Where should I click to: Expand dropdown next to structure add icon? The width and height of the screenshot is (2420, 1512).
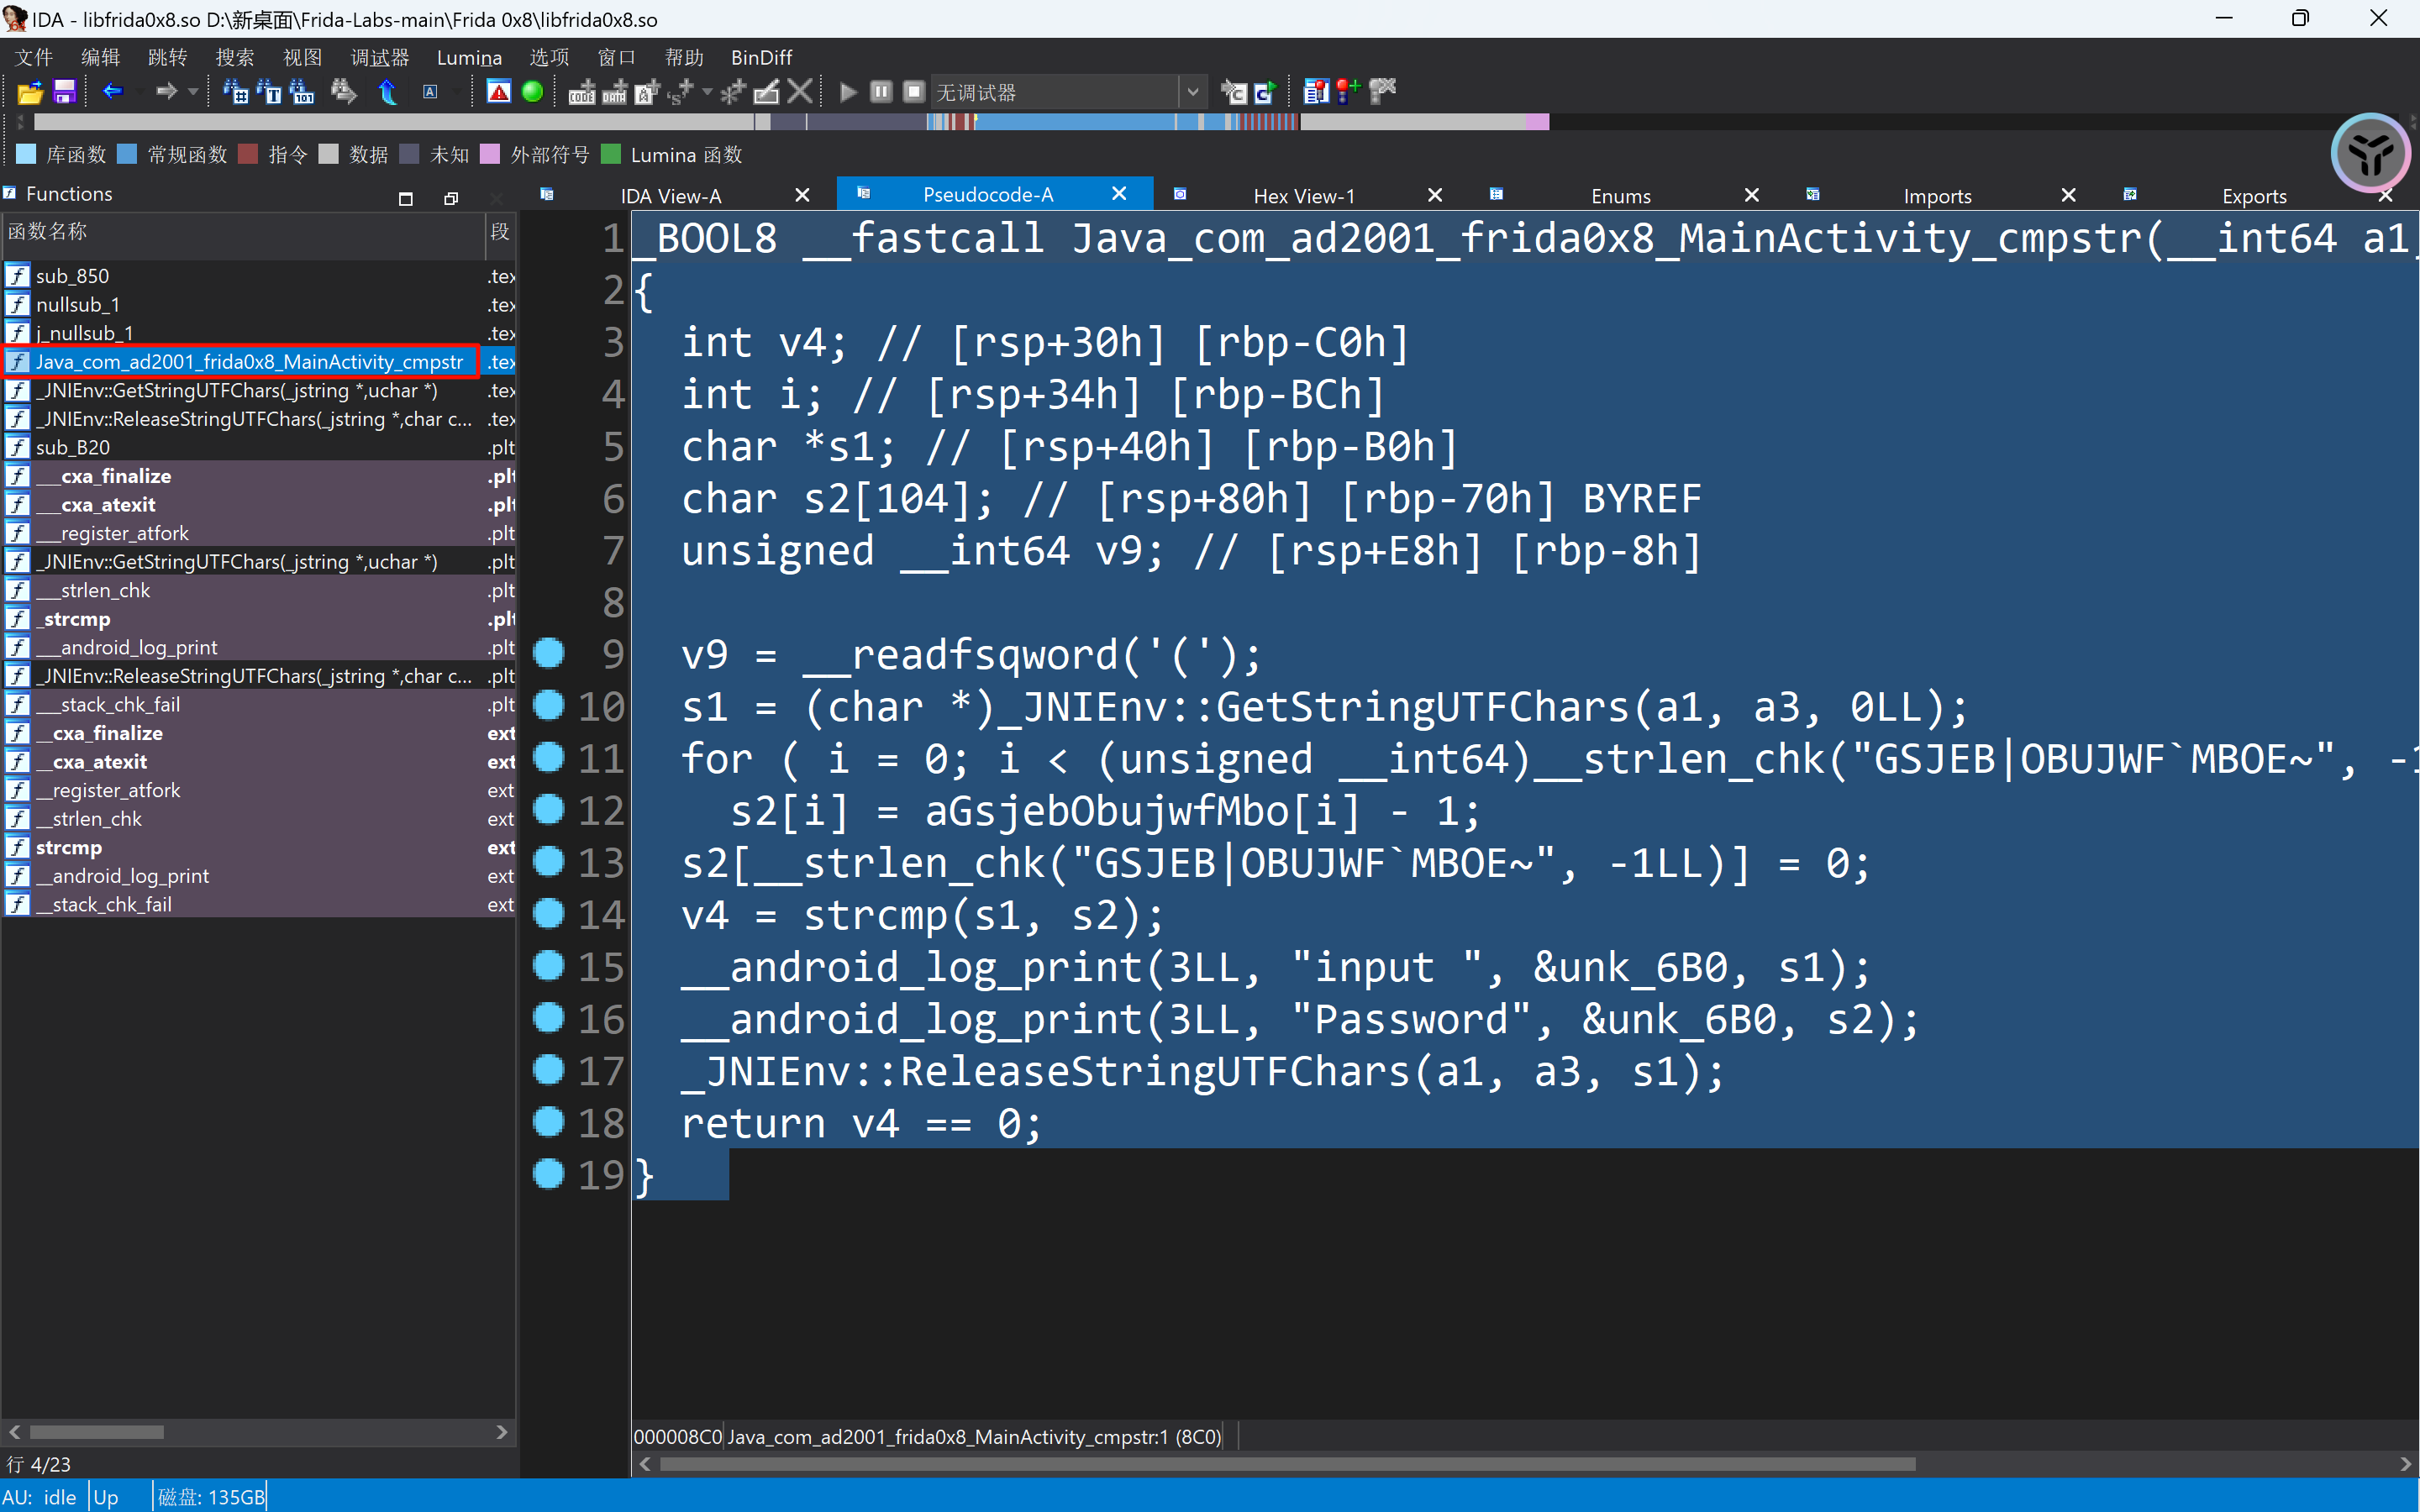point(708,92)
